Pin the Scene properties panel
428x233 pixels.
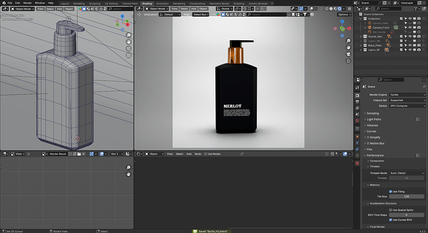click(x=424, y=87)
